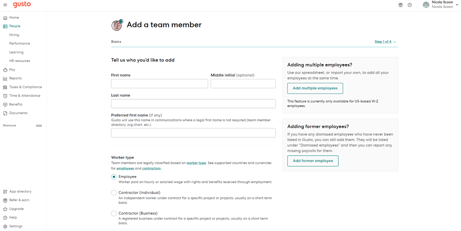Open the Hiring submenu item
The image size is (461, 231).
tap(14, 35)
